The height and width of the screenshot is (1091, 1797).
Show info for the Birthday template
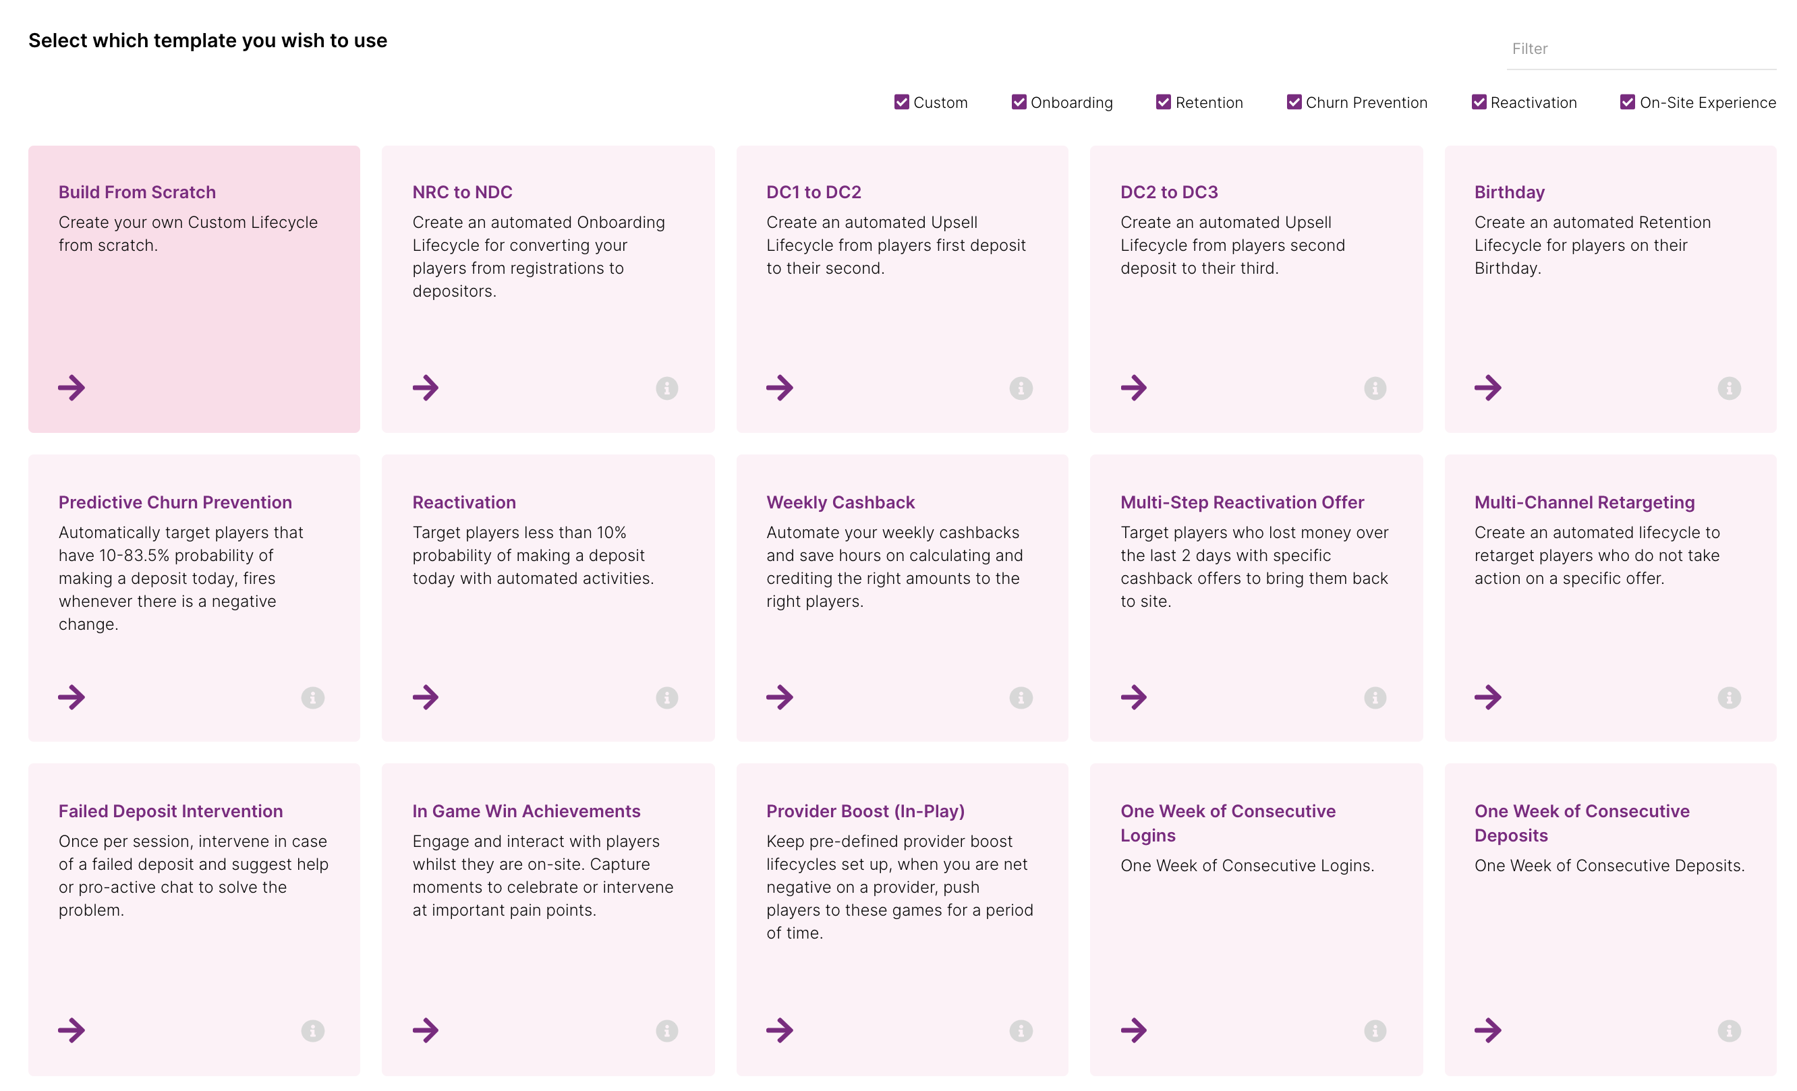(1728, 388)
